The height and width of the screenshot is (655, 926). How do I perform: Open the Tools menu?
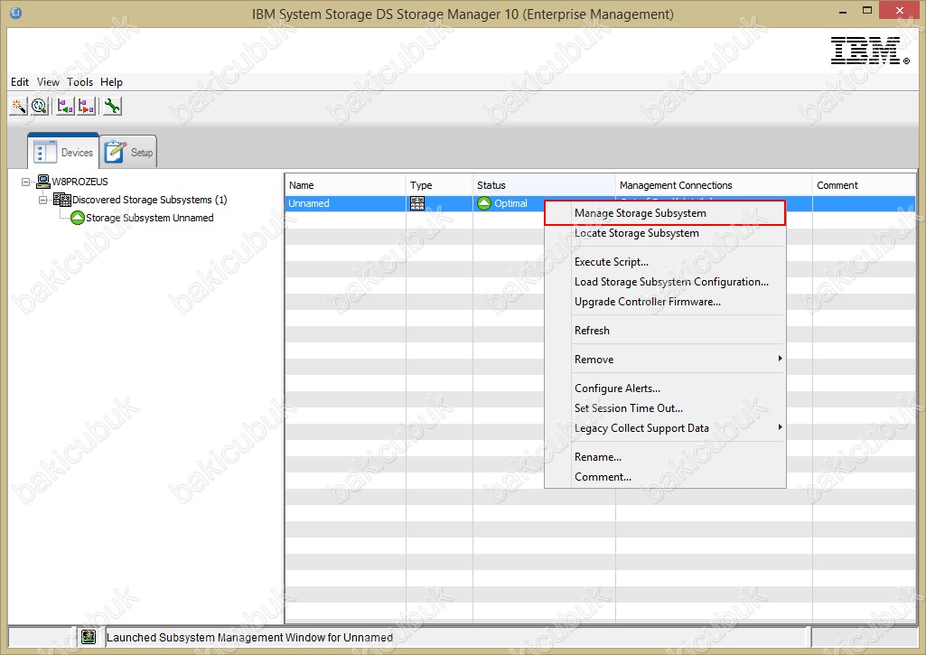(80, 82)
